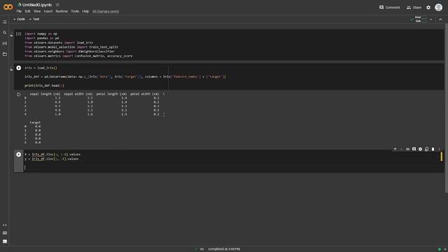
Task: Click the print(iris_def.head()) line
Action: tap(44, 85)
